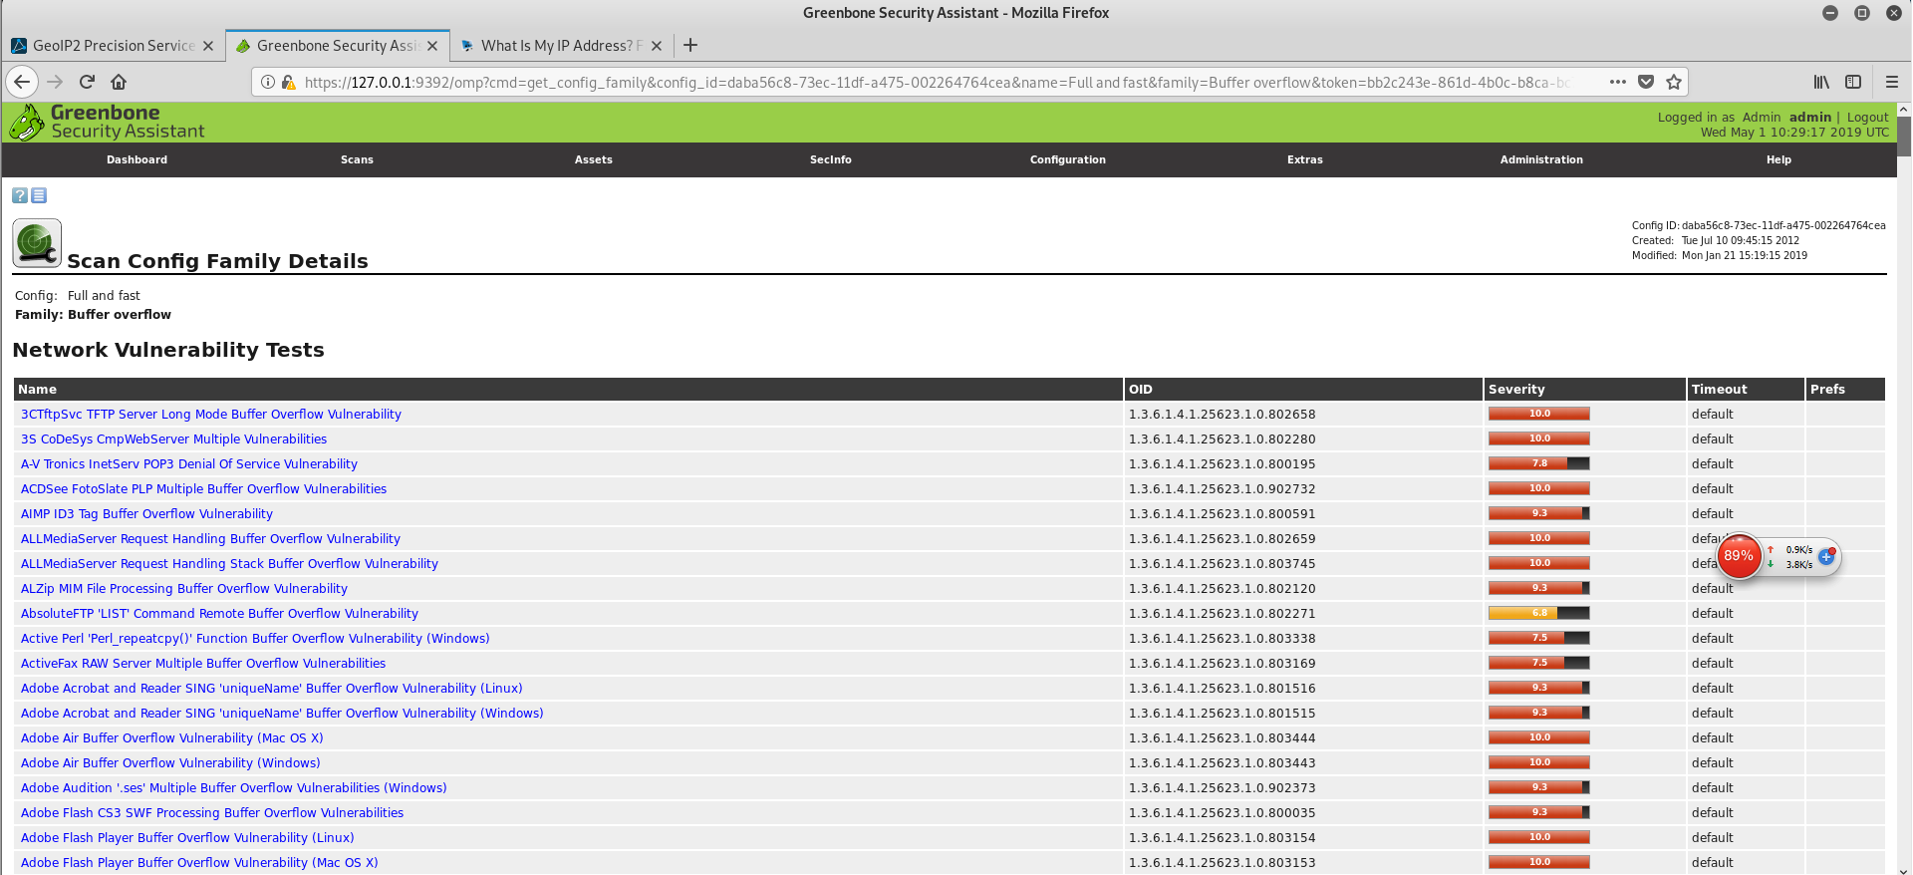Image resolution: width=1913 pixels, height=875 pixels.
Task: Switch to the What Is My IP Address tab
Action: [560, 46]
